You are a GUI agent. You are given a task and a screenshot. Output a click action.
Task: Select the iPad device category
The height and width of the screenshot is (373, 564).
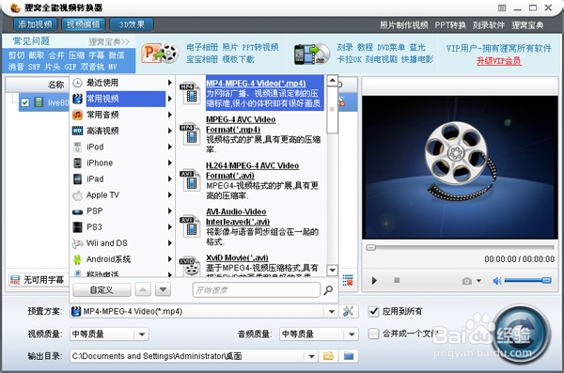click(122, 179)
